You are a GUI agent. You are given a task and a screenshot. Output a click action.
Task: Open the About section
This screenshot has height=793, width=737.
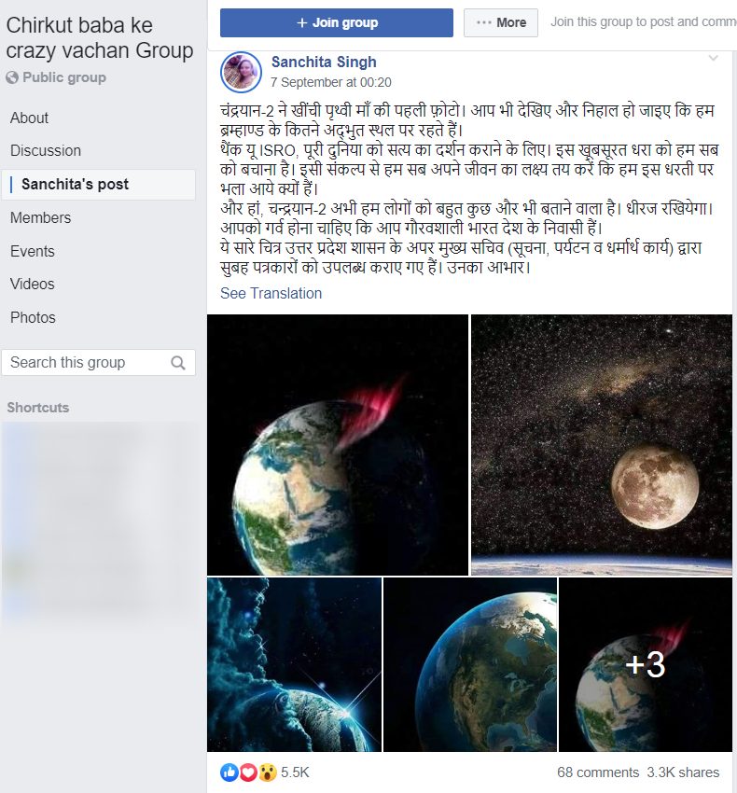pos(29,118)
